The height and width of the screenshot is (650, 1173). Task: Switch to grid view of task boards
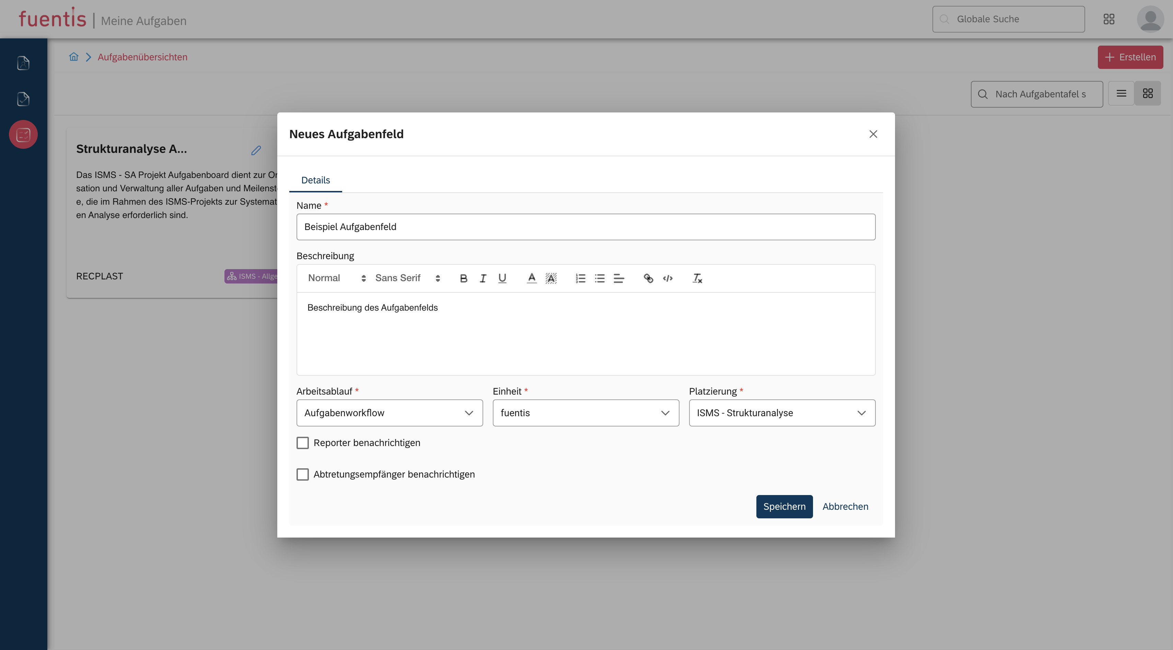1148,94
